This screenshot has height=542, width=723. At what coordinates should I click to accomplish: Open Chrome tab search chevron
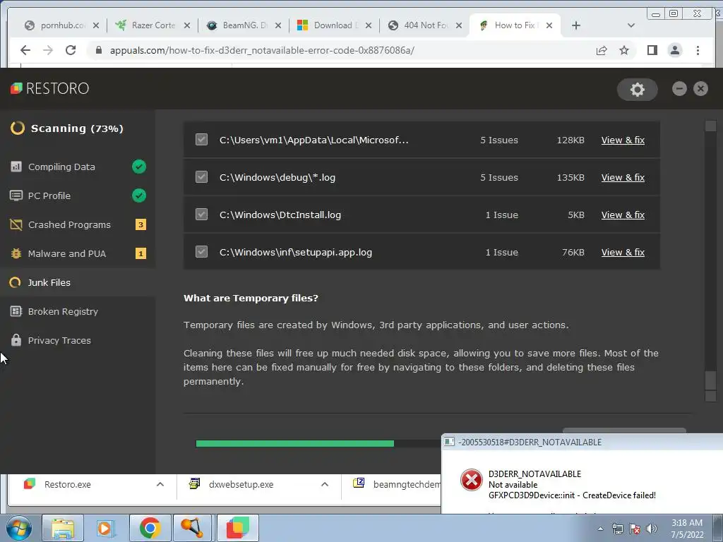click(631, 25)
